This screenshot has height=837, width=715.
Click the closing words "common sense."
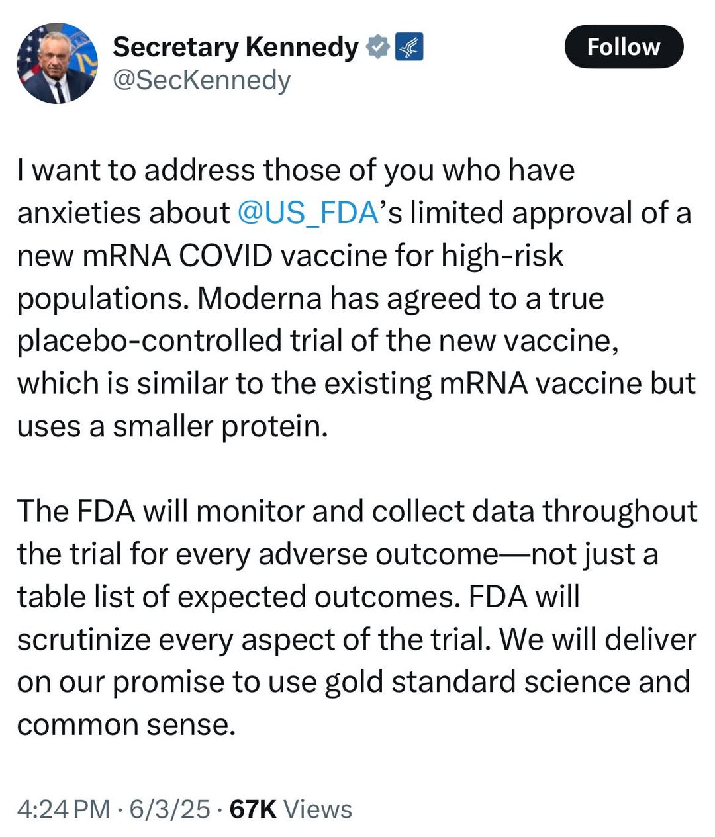pos(126,724)
